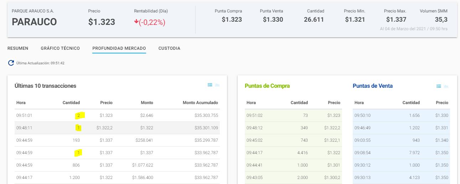This screenshot has height=184, width=460.
Task: Select the PROFUNDIDAD MERCADO tab
Action: (x=119, y=48)
